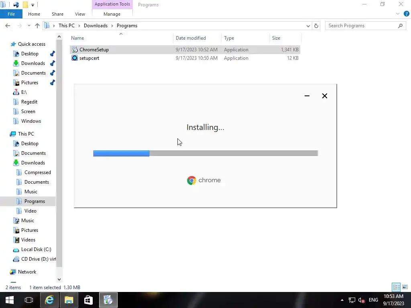Open Explorer Help question mark icon
Viewport: 411px width, 308px height.
coord(406,14)
